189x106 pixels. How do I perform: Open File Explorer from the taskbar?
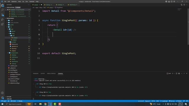pyautogui.click(x=40, y=104)
